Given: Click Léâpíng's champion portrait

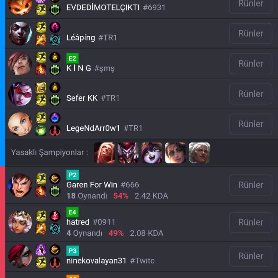Looking at the screenshot, I should [x=20, y=34].
